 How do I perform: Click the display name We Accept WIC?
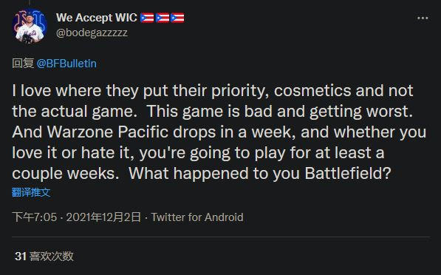(x=97, y=18)
